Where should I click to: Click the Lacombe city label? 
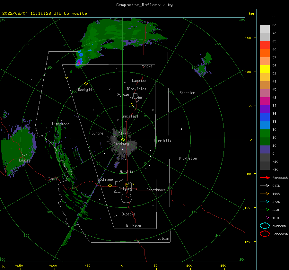(139, 81)
